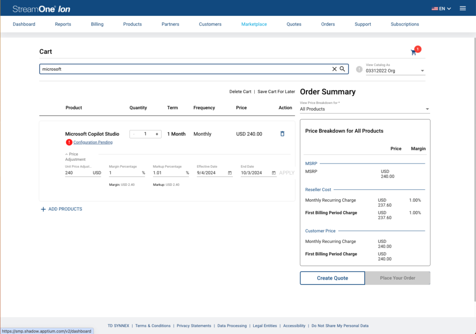This screenshot has width=476, height=334.
Task: Open the Subscriptions tab
Action: [405, 24]
